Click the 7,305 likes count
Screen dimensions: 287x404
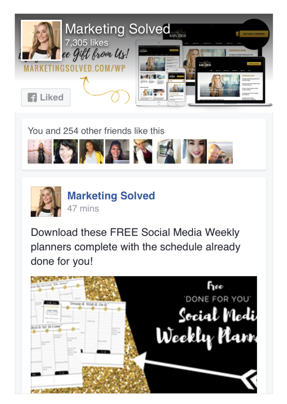(x=86, y=43)
